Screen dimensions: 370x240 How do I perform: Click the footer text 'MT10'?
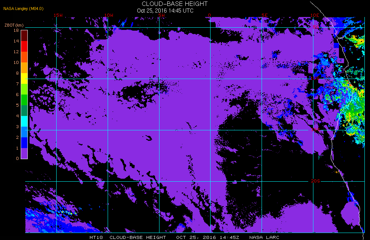click(x=96, y=237)
